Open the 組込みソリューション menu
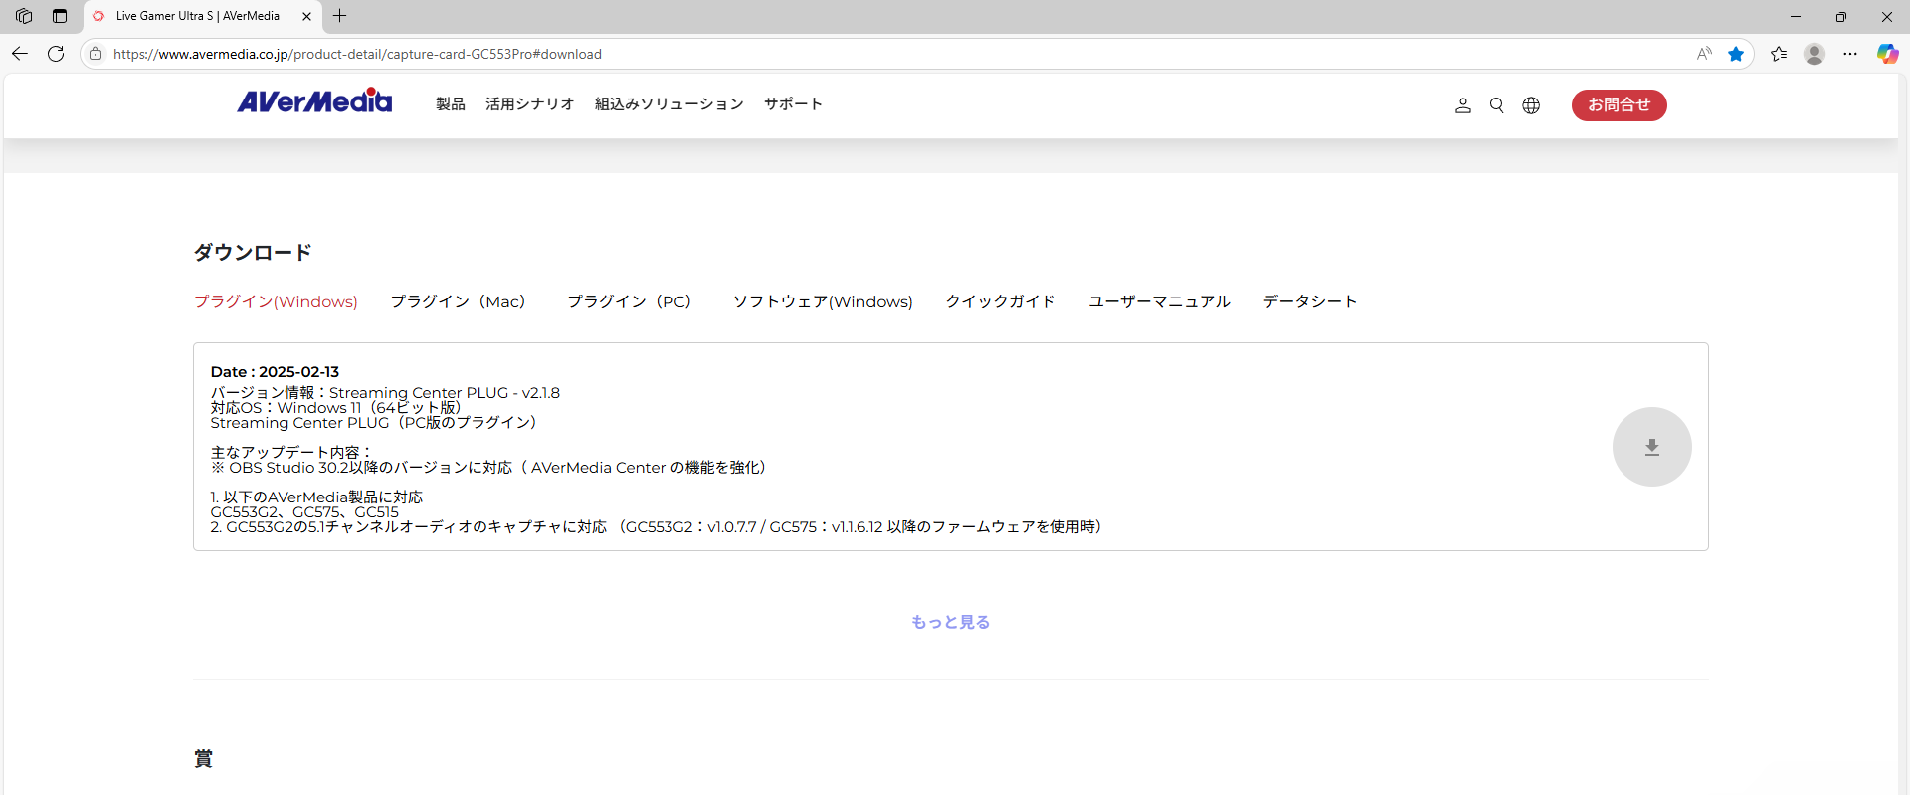 pos(669,103)
